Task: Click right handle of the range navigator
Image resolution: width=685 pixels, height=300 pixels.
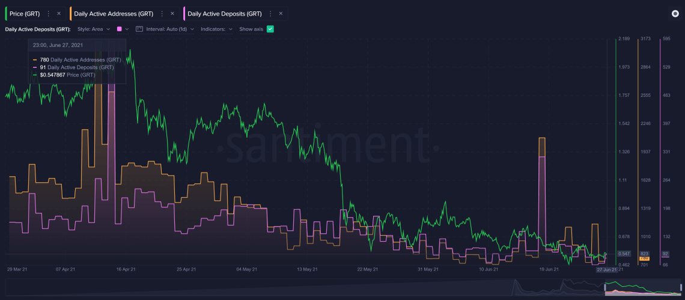Action: tap(682, 287)
